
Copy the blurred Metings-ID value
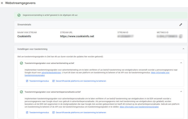pos(181,36)
